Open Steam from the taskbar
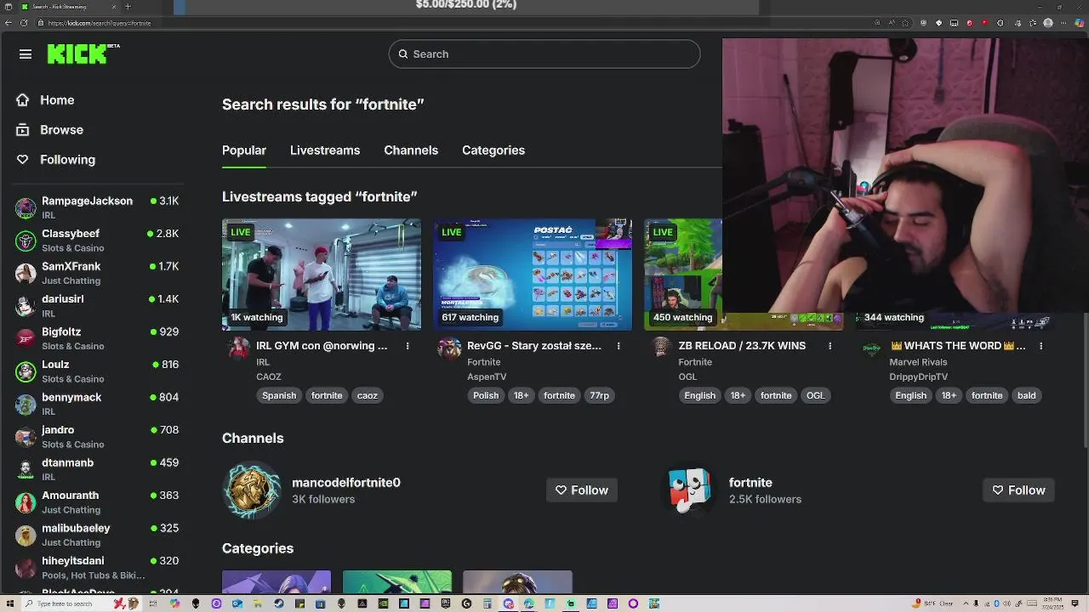The height and width of the screenshot is (612, 1089). [x=279, y=603]
